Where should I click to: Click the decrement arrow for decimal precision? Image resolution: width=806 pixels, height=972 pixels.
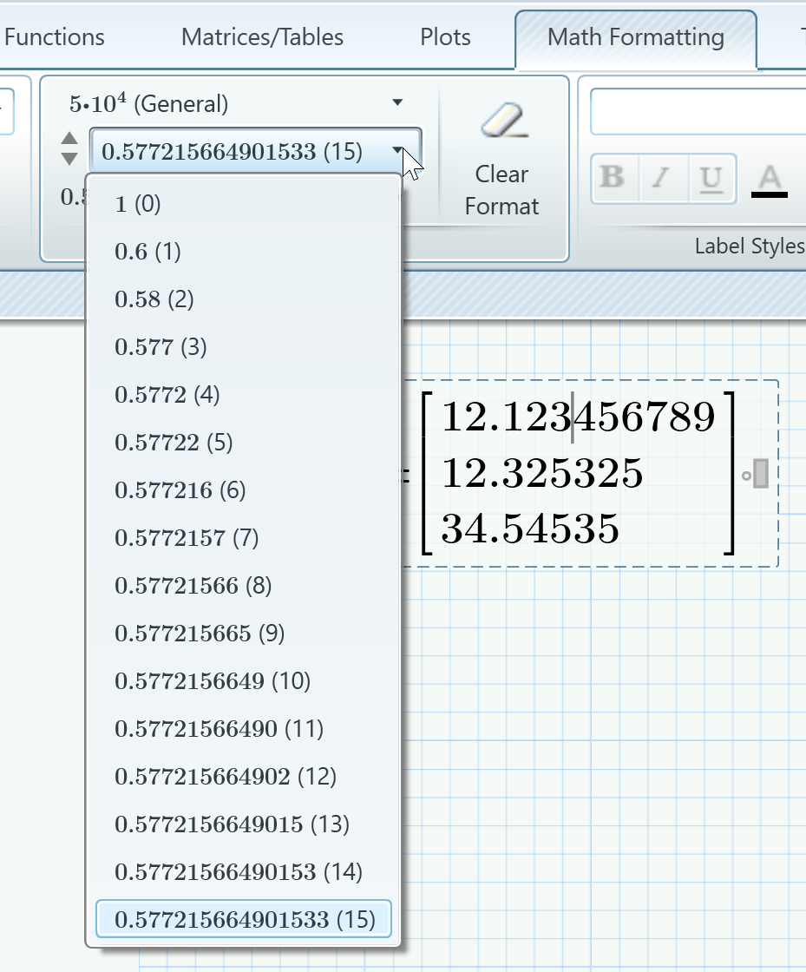(x=69, y=158)
